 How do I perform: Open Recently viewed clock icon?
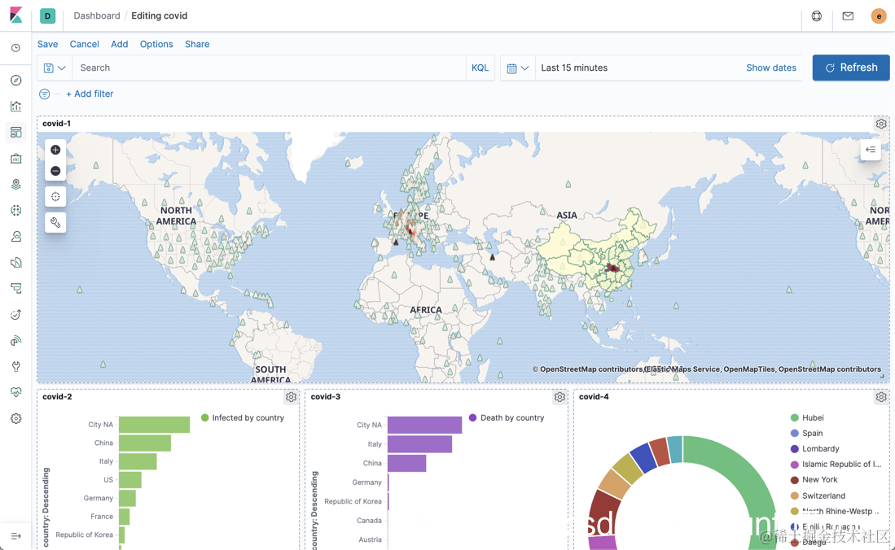16,48
